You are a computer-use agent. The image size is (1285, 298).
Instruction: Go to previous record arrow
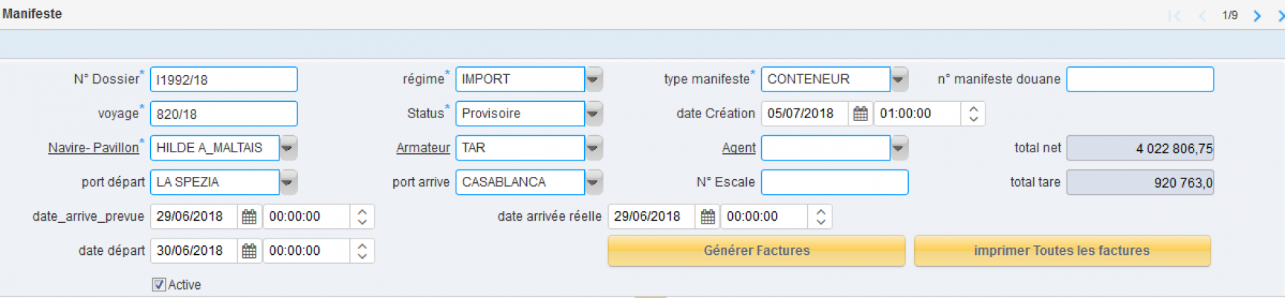tap(1202, 16)
